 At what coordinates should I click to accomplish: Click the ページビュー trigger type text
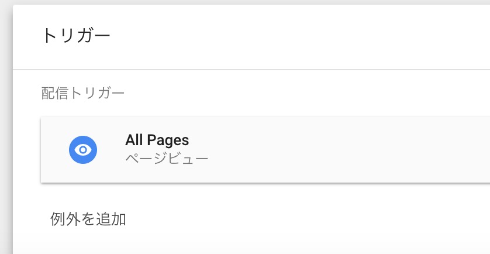167,158
